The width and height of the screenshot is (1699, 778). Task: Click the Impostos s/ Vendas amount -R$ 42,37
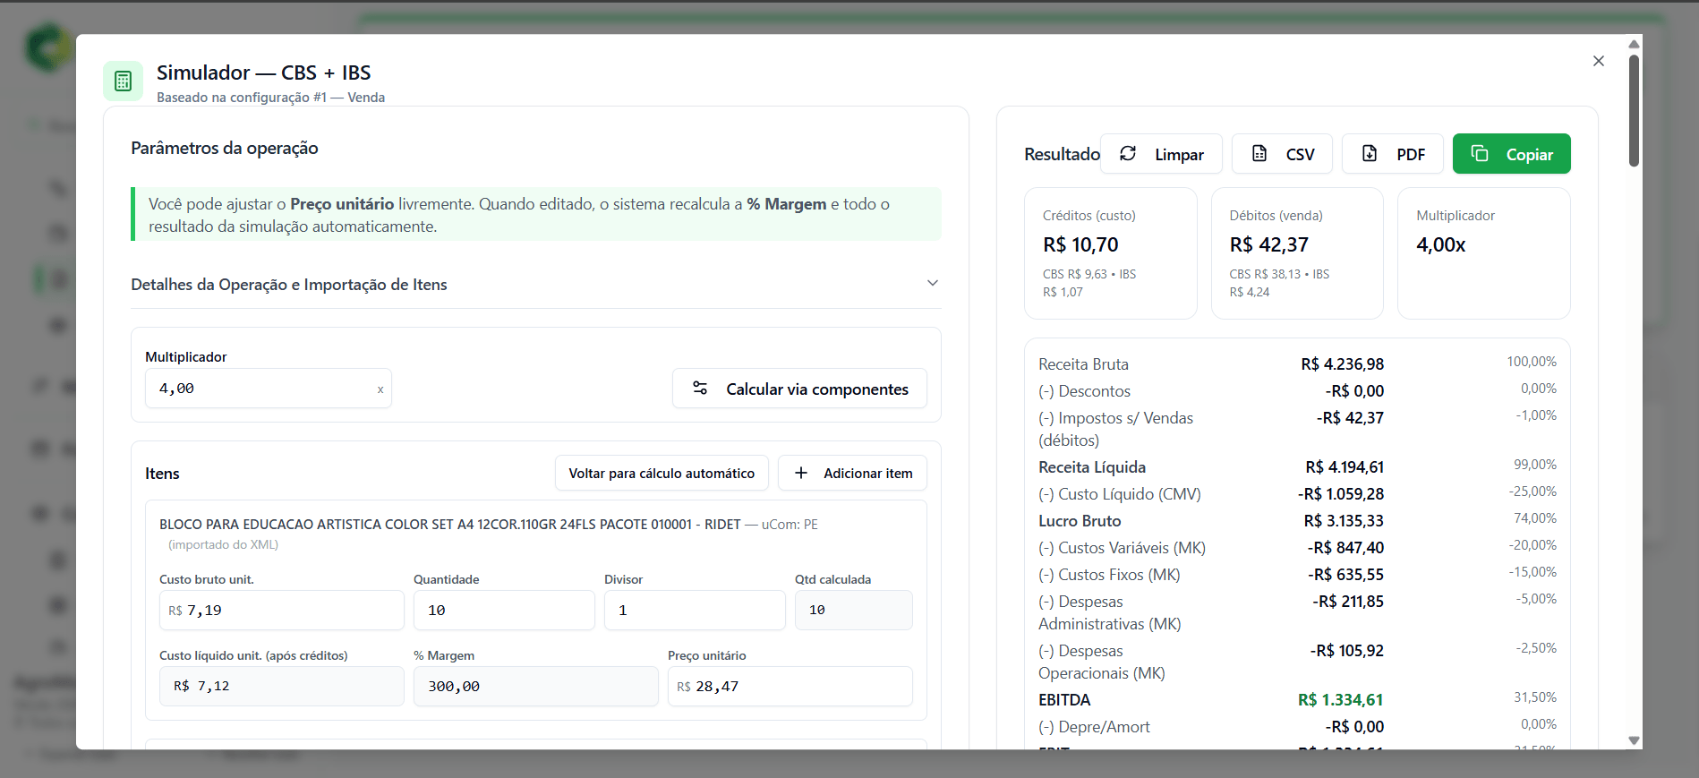coord(1350,418)
